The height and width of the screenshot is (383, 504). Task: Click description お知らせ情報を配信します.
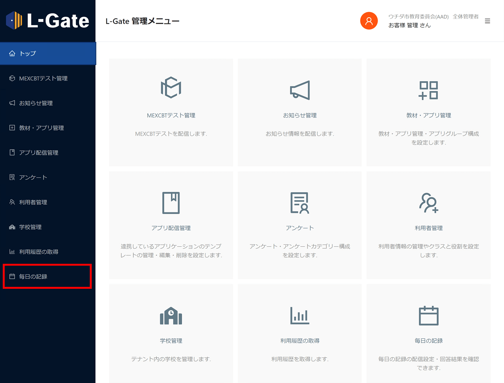(300, 134)
